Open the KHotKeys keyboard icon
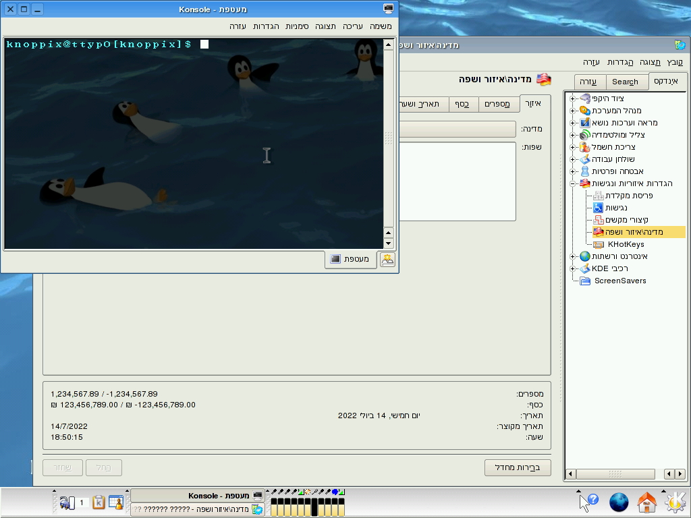 [598, 244]
